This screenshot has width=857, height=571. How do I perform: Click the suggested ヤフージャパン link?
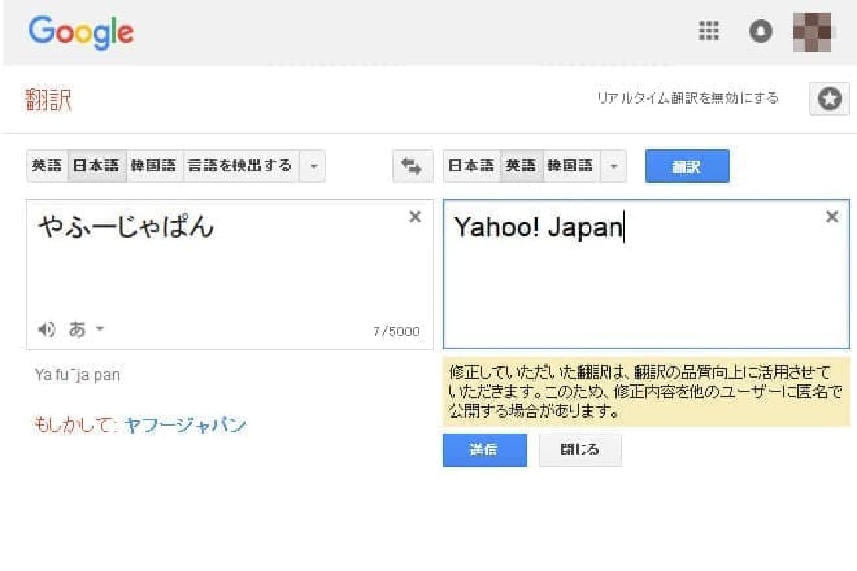point(185,425)
